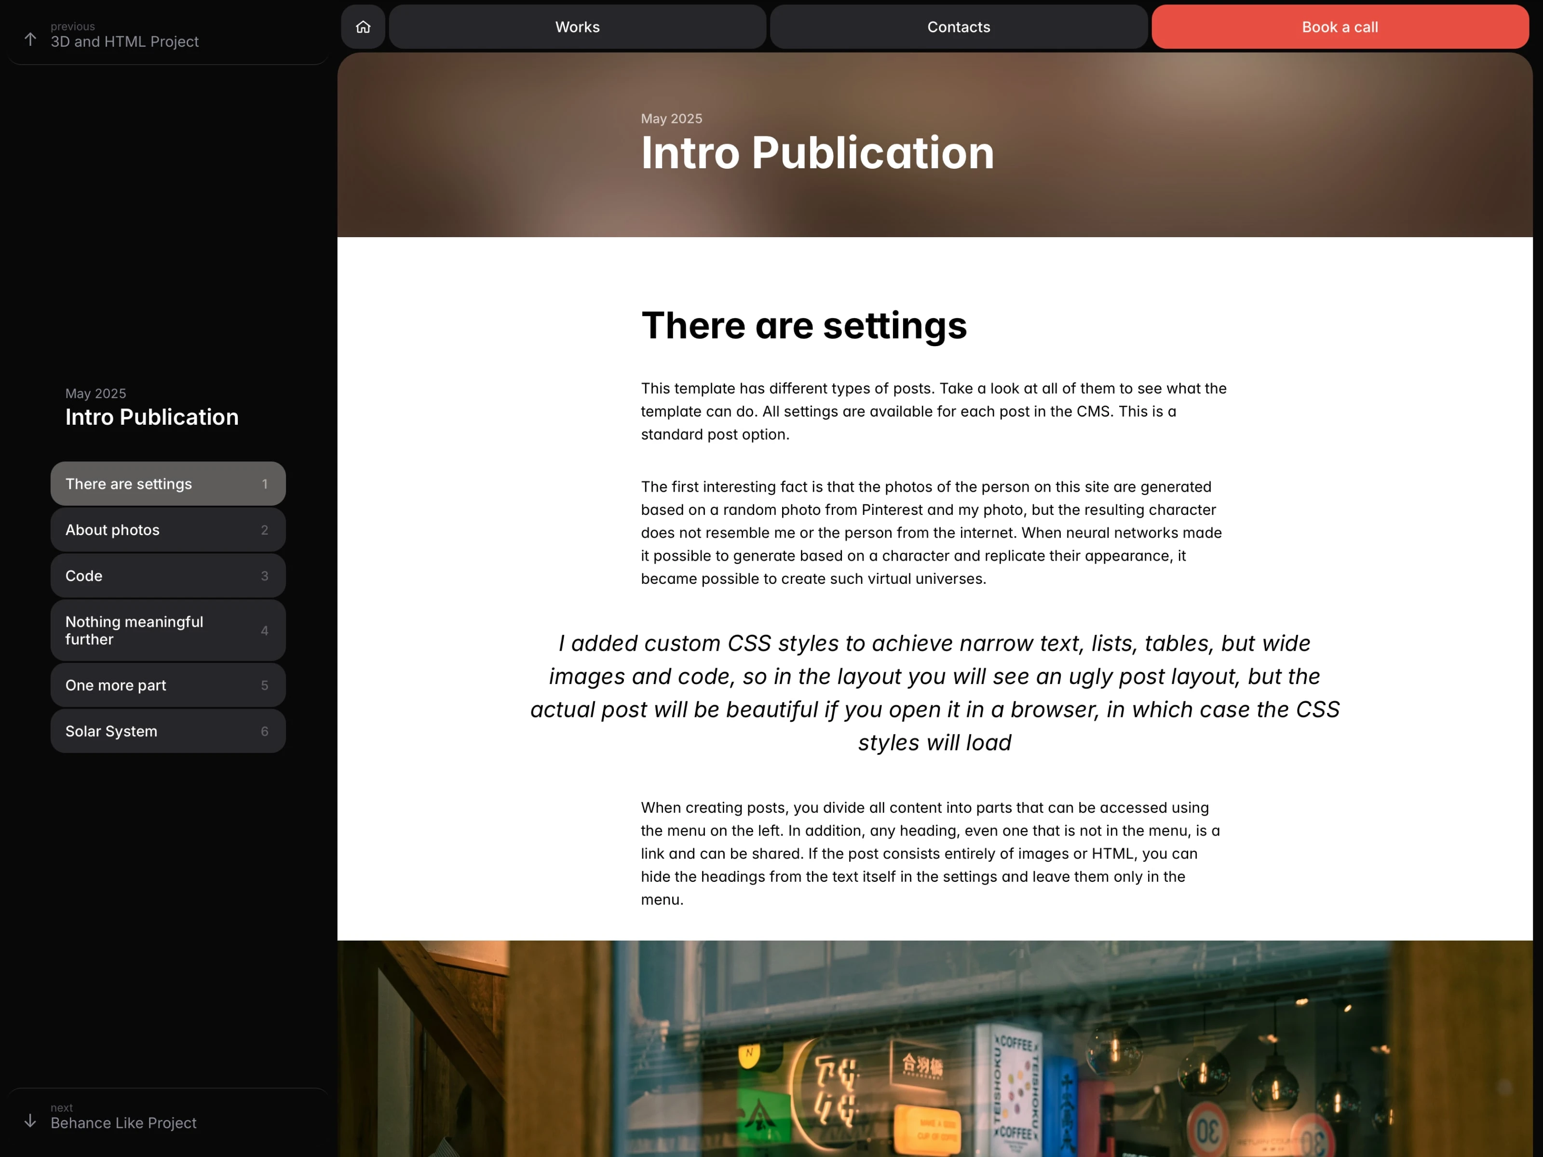Open the Contacts menu tab

pos(958,27)
